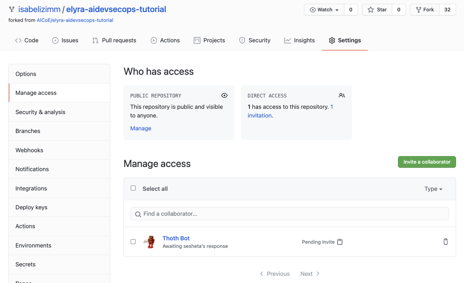The height and width of the screenshot is (283, 464).
Task: Click the people icon in the Direct Access card
Action: pos(342,96)
